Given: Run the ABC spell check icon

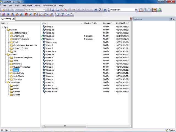Looking at the screenshot, I should [100, 10].
